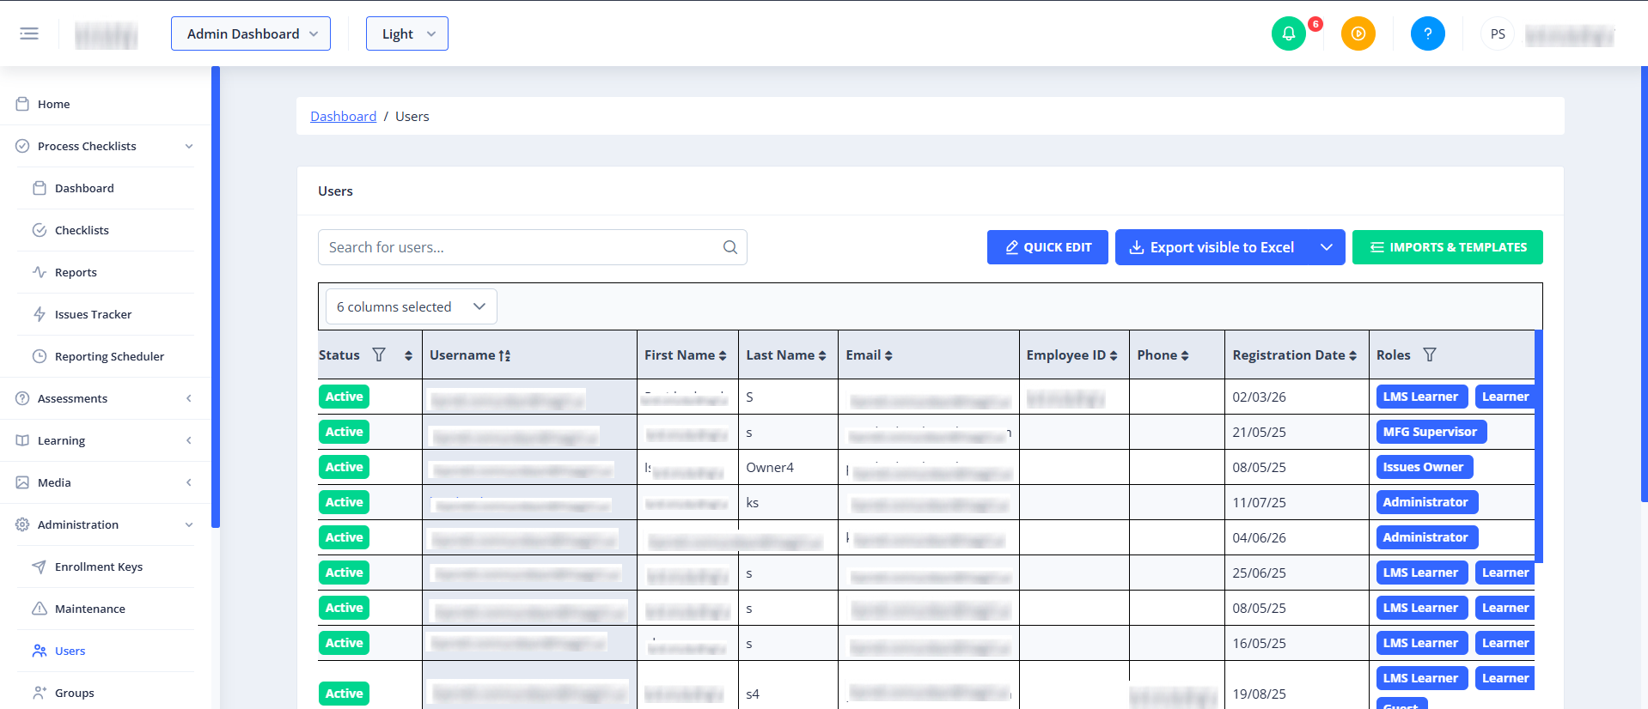Open the export options dropdown arrow
The image size is (1648, 709).
click(x=1327, y=247)
